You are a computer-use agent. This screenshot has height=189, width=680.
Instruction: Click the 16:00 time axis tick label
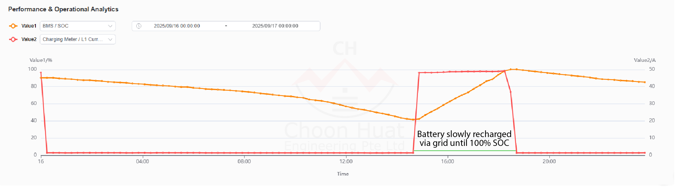pos(447,161)
